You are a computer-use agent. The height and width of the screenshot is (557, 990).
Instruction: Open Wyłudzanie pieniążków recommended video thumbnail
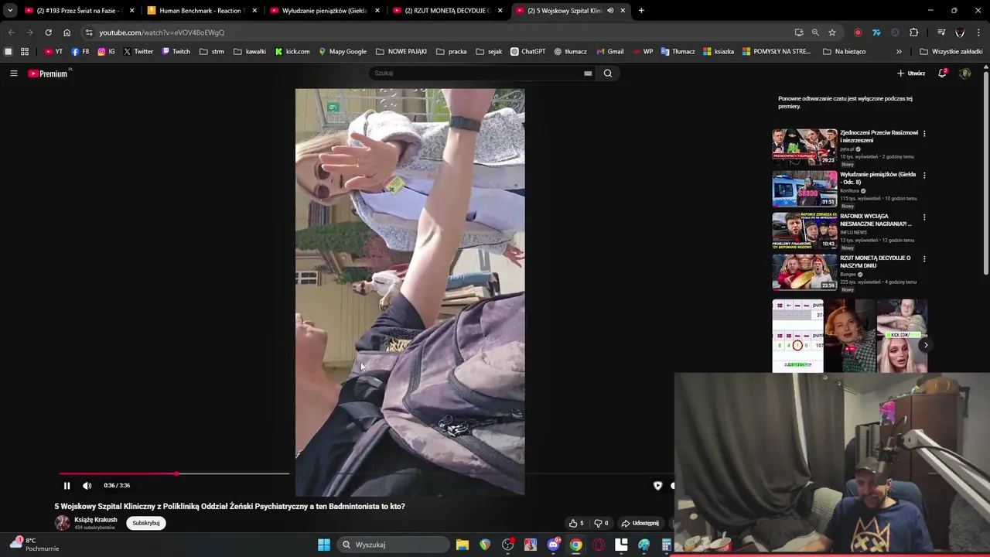point(804,188)
